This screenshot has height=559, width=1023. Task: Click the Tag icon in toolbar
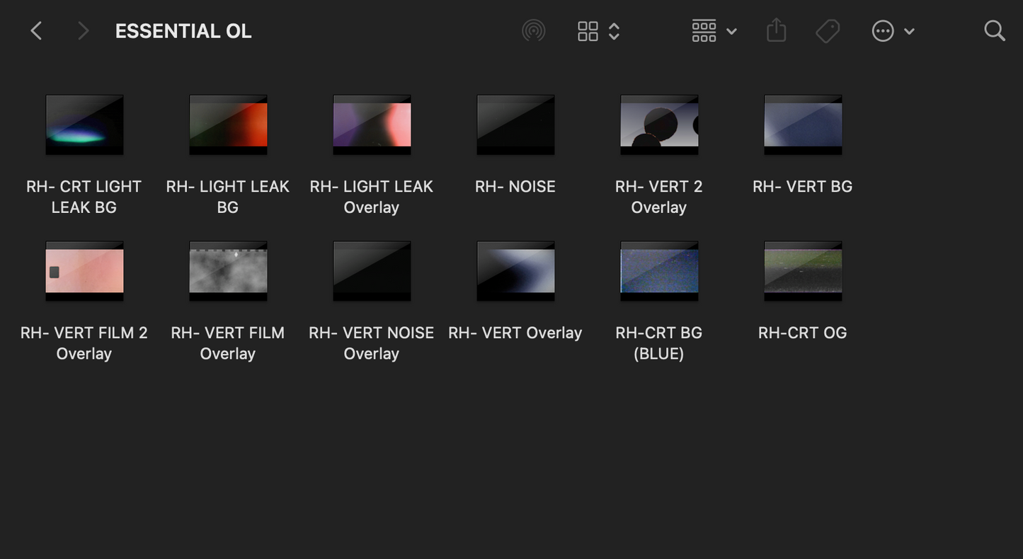(827, 31)
